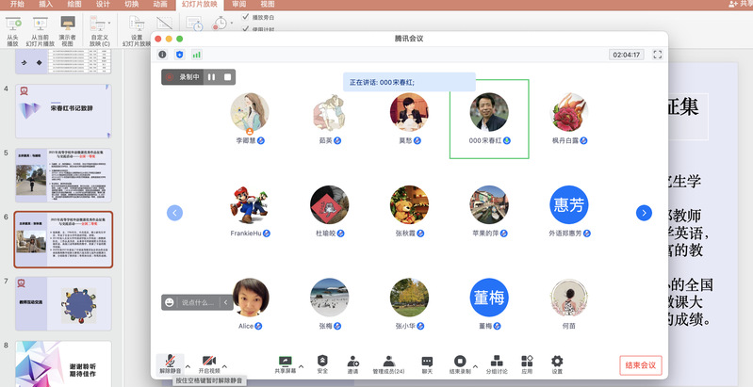Screen dimensions: 753x387
Task: Open meeting settings gear icon
Action: (x=557, y=362)
